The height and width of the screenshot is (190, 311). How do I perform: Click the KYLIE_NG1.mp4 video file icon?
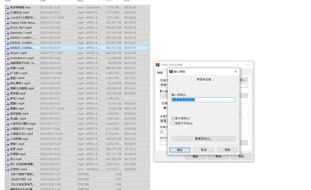point(7,28)
